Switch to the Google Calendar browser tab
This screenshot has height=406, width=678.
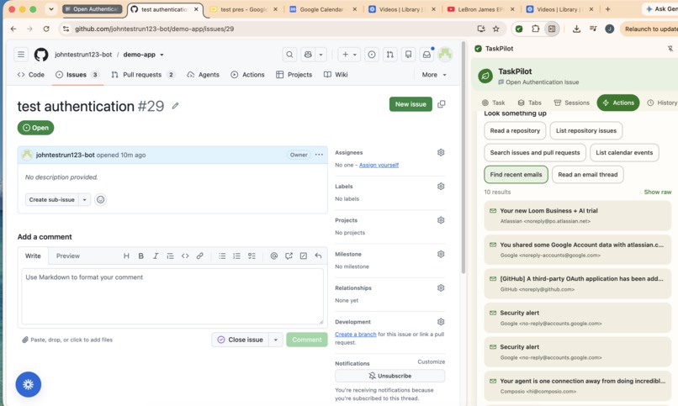click(x=321, y=9)
